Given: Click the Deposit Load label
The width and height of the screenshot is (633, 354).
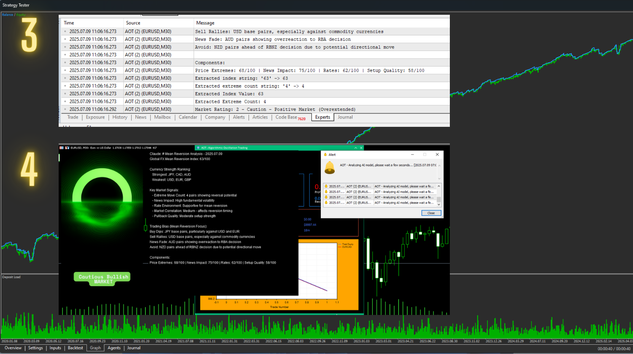Looking at the screenshot, I should 11,277.
